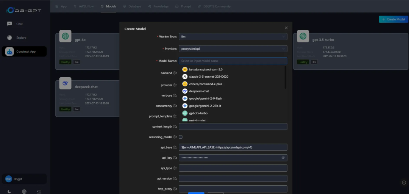Click the help icon beside context_length
The image size is (409, 194).
[x=175, y=127]
